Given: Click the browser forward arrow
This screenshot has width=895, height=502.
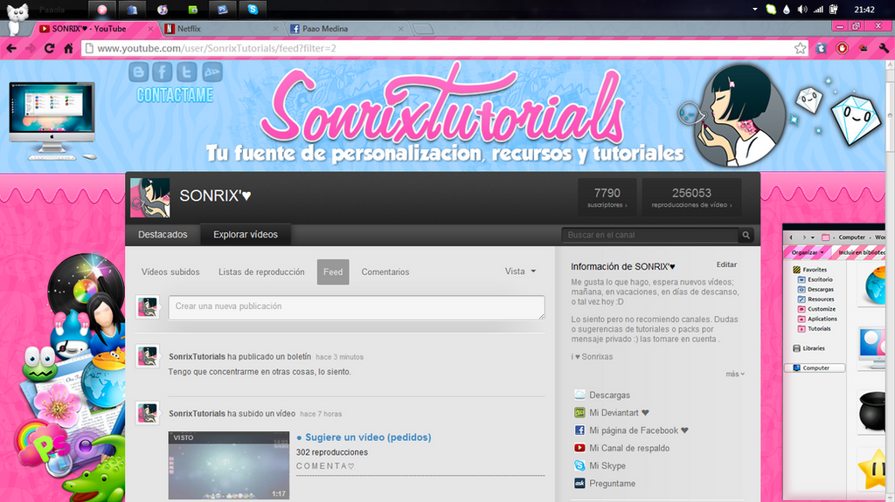Looking at the screenshot, I should (x=31, y=49).
